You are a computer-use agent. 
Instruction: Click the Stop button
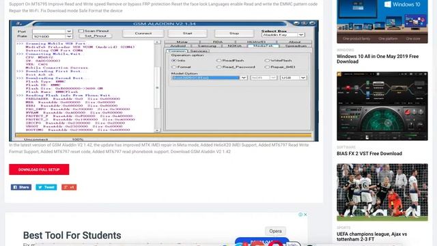[234, 33]
